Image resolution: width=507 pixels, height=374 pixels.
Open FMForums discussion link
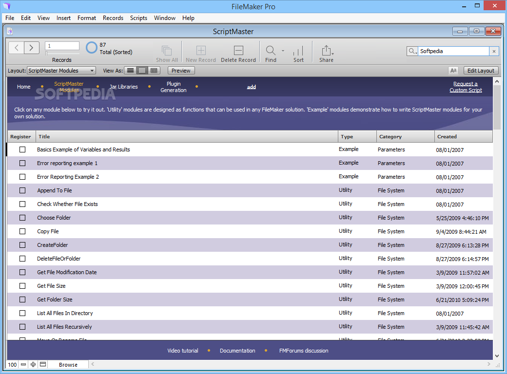pos(304,351)
